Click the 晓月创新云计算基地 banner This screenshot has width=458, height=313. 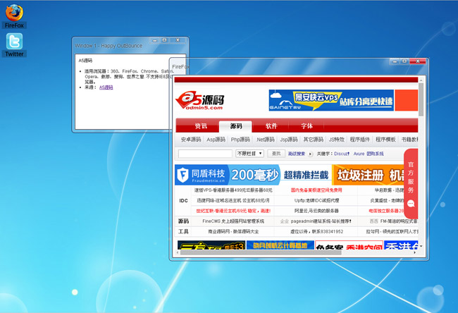tap(280, 245)
